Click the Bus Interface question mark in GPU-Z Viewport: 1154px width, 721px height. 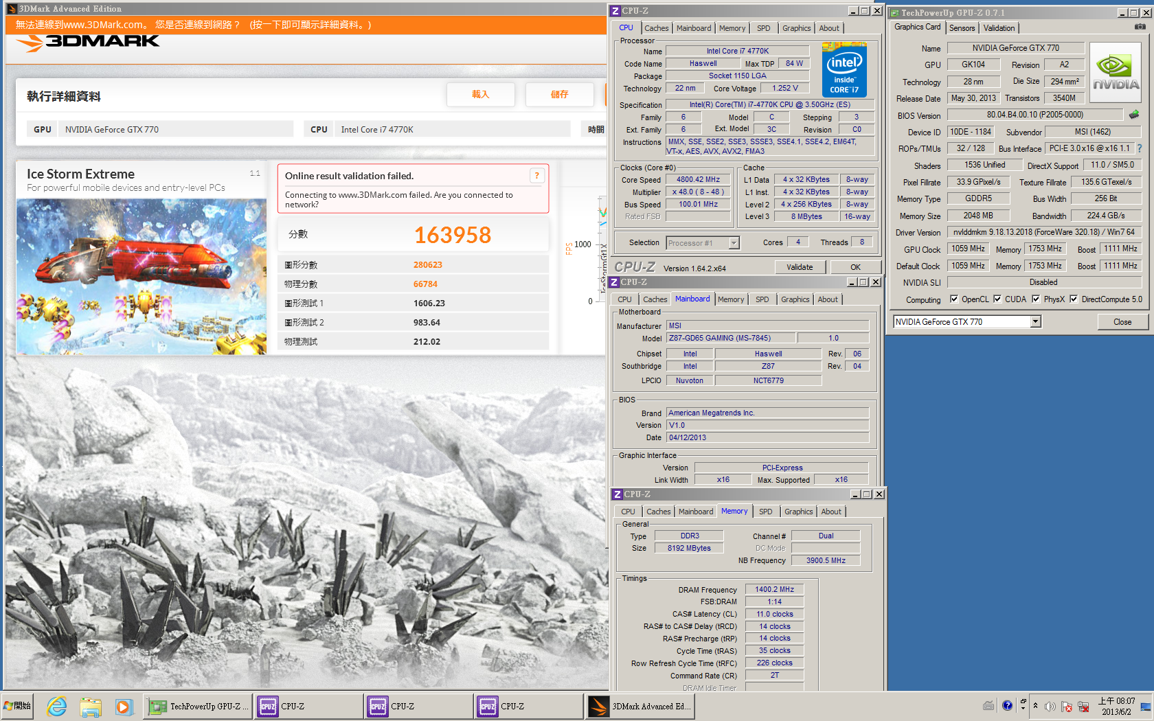tap(1140, 148)
